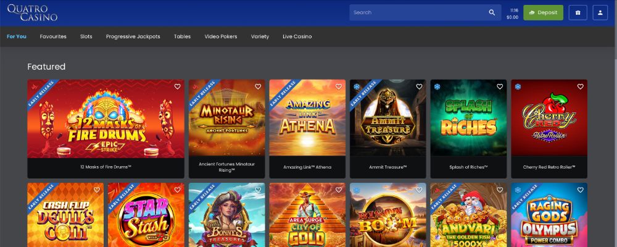Image resolution: width=617 pixels, height=247 pixels.
Task: Click the search magnifier icon
Action: (492, 12)
